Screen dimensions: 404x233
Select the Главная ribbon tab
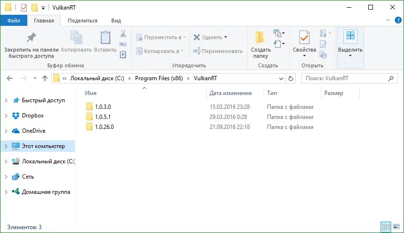click(44, 21)
